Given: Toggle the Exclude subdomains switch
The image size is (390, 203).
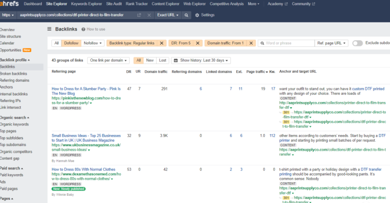Looking at the screenshot, I should [357, 43].
